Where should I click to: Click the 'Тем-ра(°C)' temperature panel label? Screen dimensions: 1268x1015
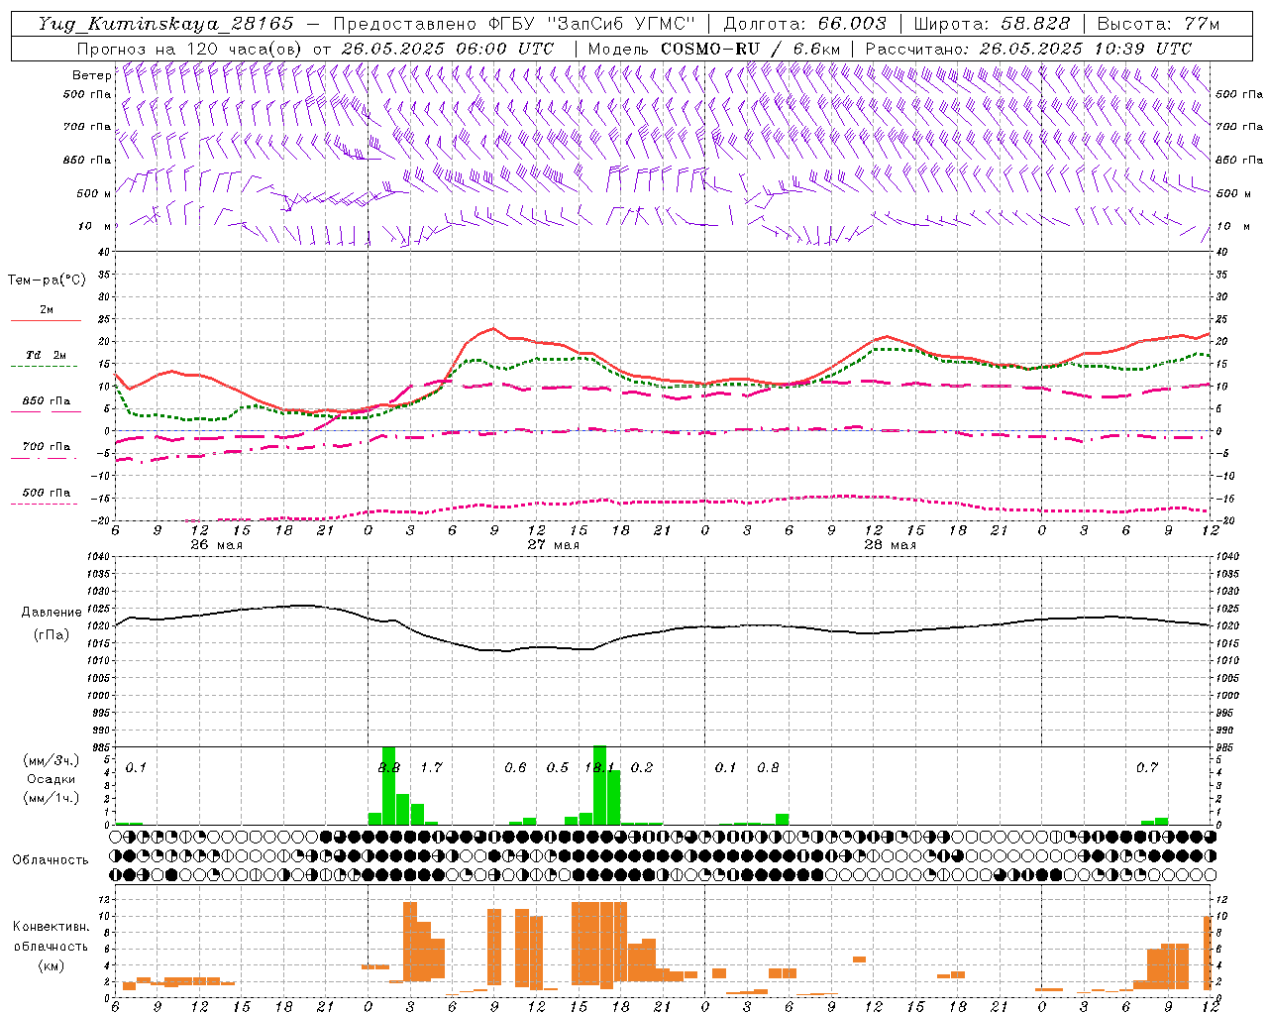(47, 281)
